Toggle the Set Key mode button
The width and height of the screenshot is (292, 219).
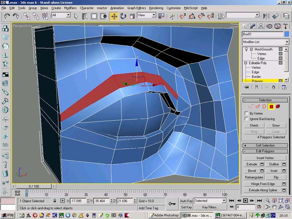pos(186,207)
